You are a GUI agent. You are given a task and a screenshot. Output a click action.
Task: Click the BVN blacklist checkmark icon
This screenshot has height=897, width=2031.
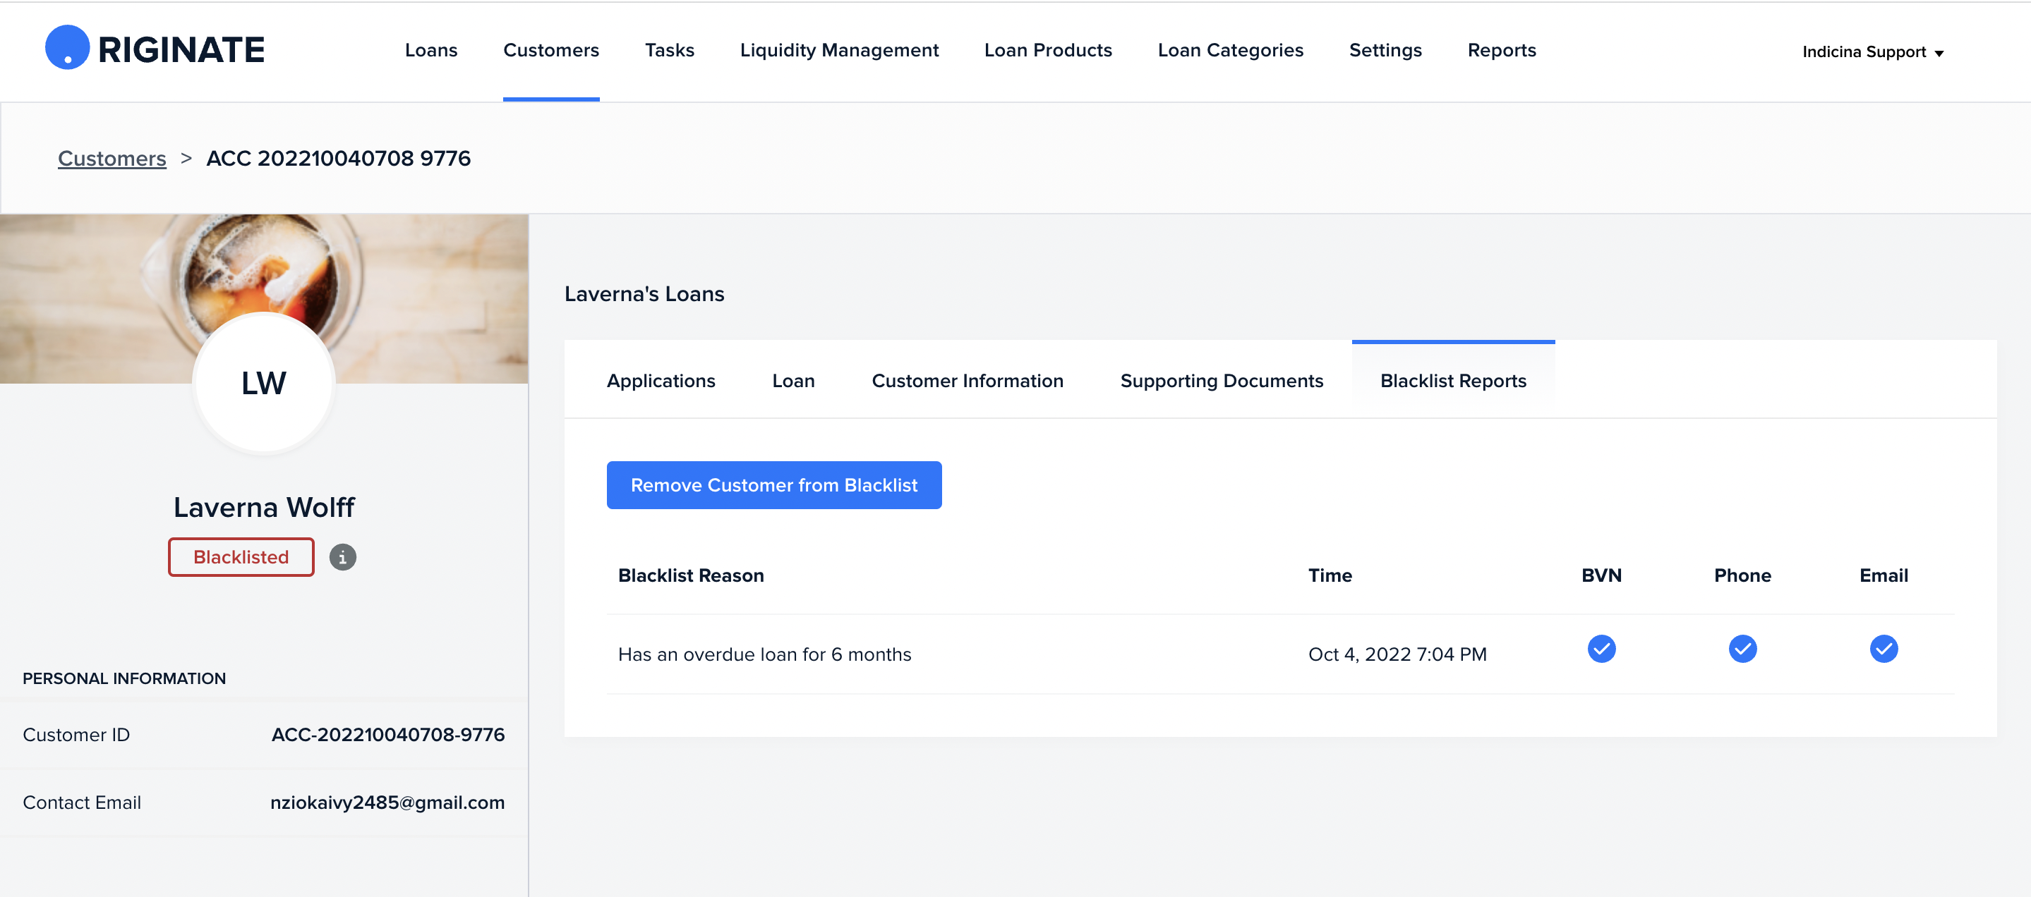pyautogui.click(x=1601, y=649)
